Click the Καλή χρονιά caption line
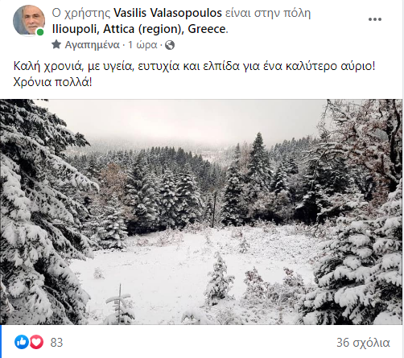This screenshot has width=404, height=358. [x=194, y=66]
